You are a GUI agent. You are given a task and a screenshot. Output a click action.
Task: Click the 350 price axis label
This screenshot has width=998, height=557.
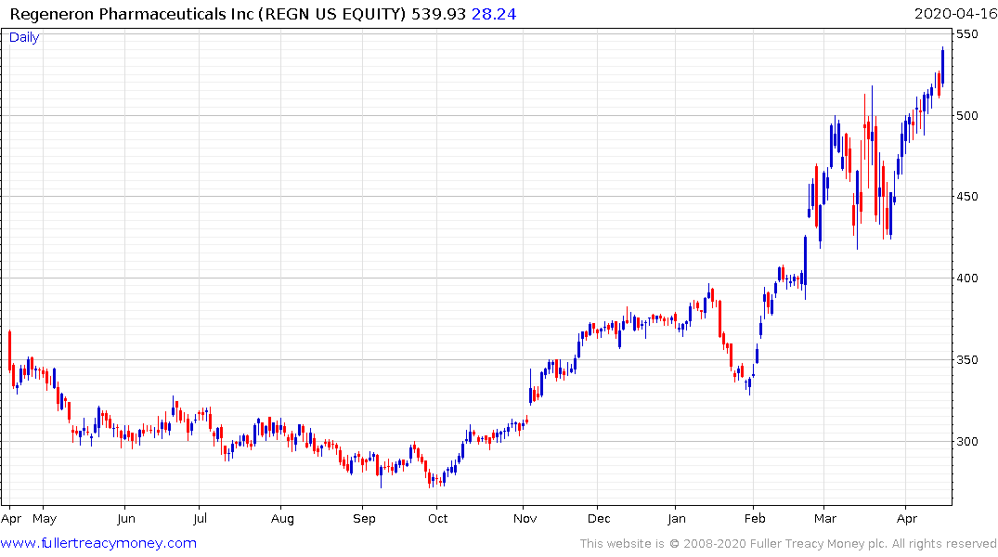966,359
